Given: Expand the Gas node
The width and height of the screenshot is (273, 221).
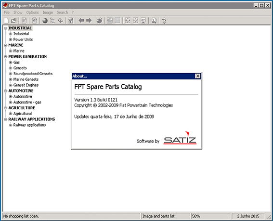Looking at the screenshot, I should [11, 62].
